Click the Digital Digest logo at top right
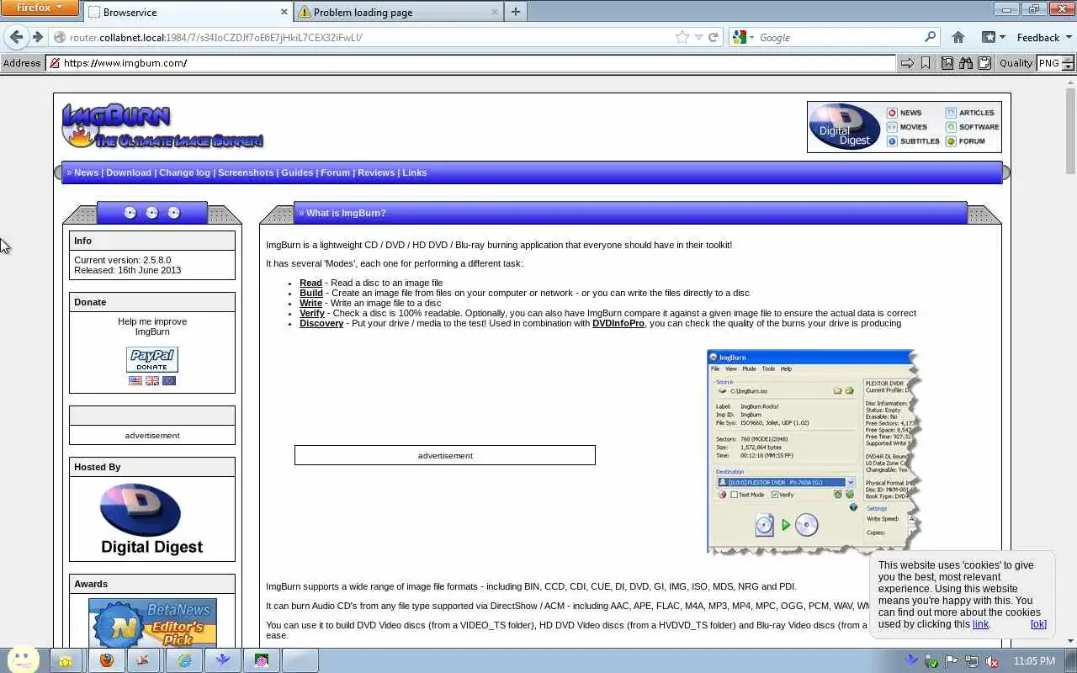Viewport: 1077px width, 673px height. point(844,127)
